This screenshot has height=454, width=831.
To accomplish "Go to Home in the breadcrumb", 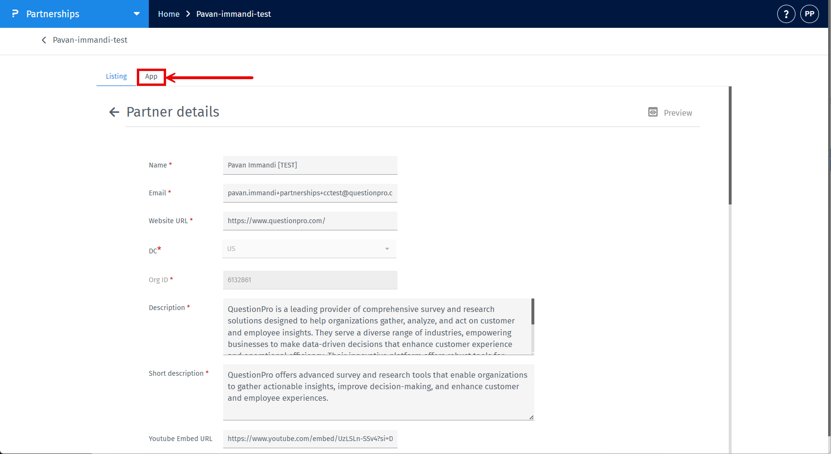I will point(169,14).
